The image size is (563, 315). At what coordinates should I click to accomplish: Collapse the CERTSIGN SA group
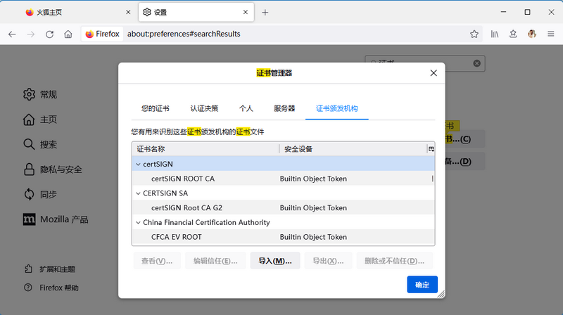click(x=138, y=193)
